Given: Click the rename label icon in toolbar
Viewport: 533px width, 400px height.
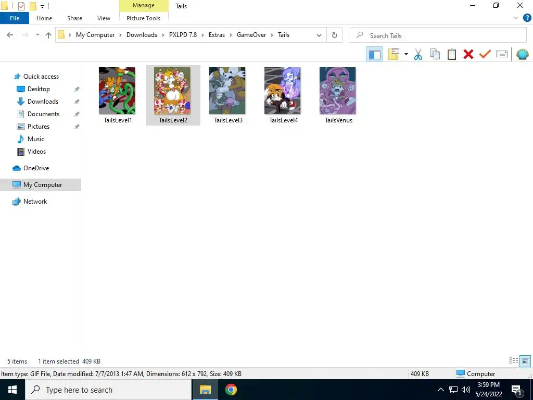Looking at the screenshot, I should point(502,54).
